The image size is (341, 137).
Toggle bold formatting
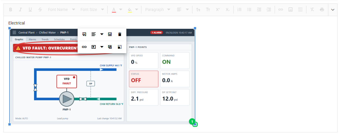(10, 9)
